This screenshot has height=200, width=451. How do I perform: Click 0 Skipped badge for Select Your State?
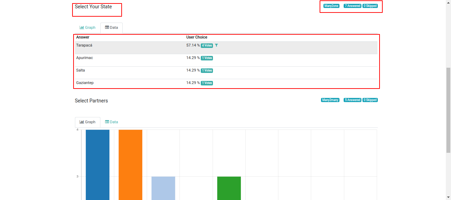(x=370, y=6)
